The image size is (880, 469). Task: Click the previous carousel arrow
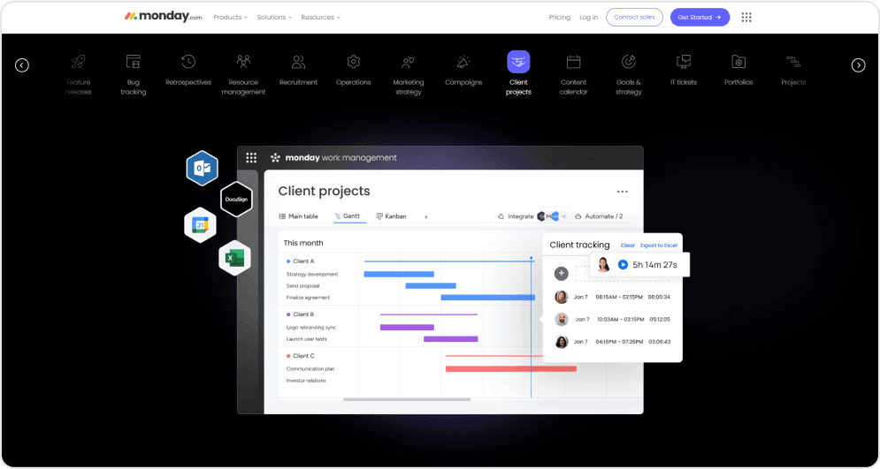pyautogui.click(x=22, y=65)
